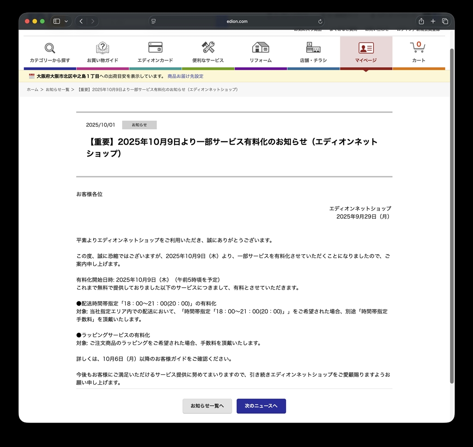
Task: Click the article date 2025/10/01
Action: [x=100, y=125]
